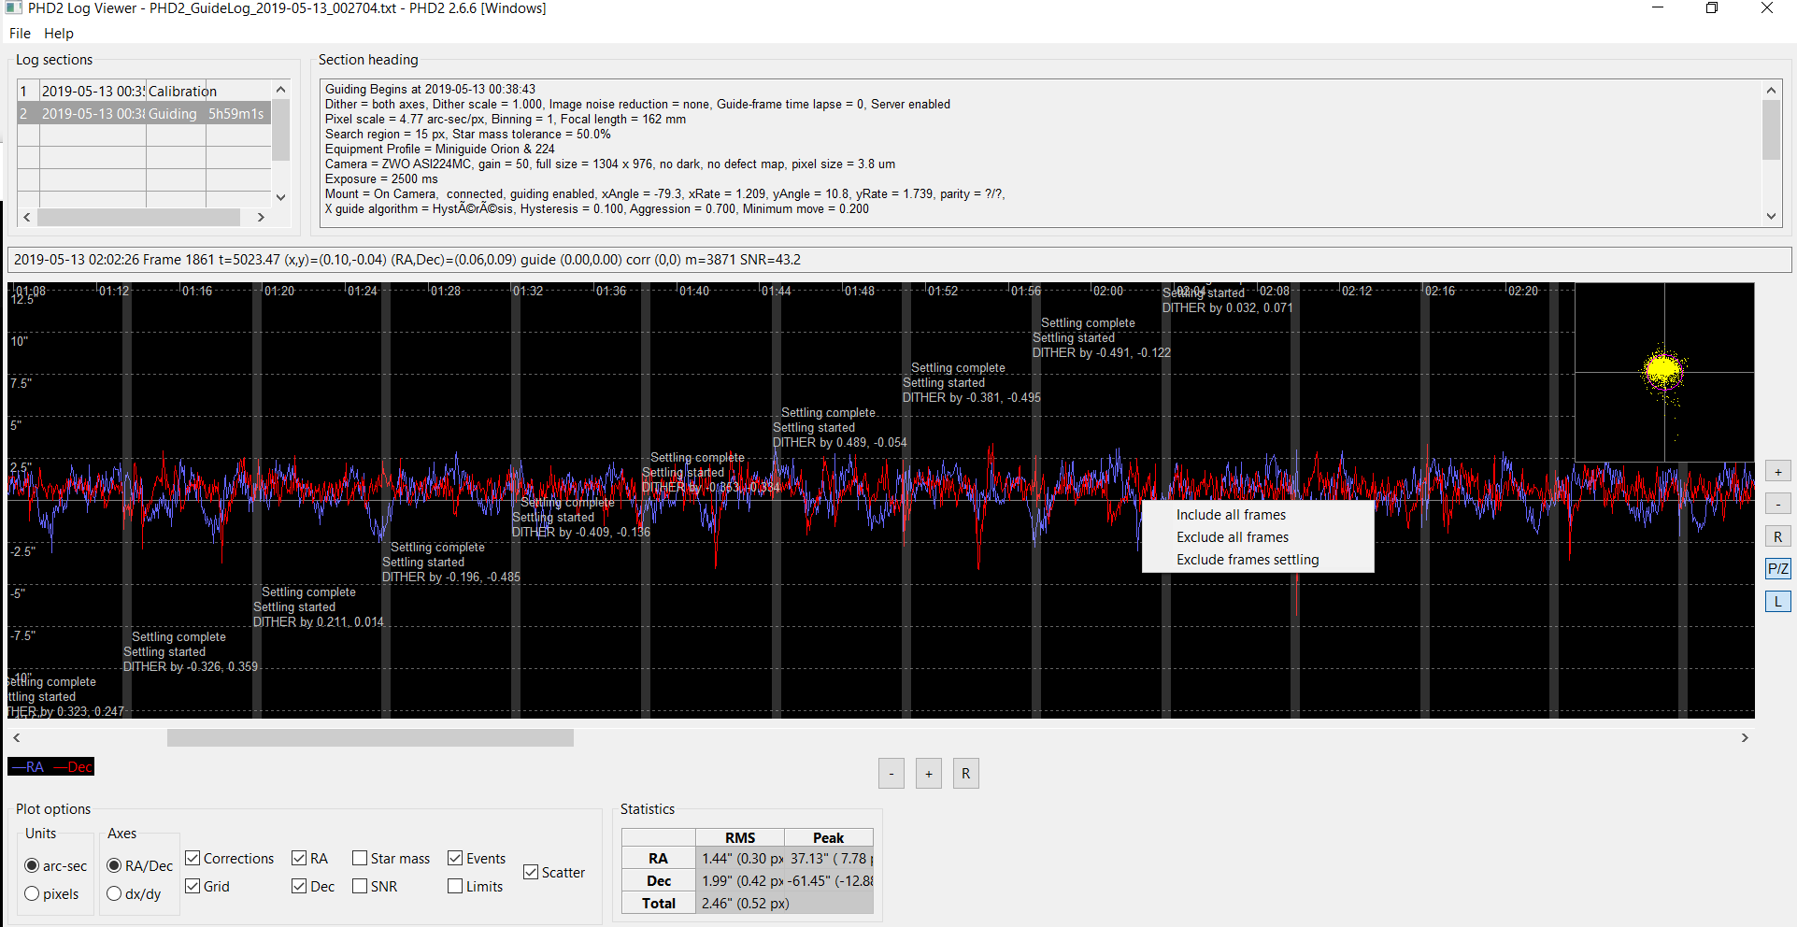
Task: Select the pixels units radio button
Action: coord(32,893)
